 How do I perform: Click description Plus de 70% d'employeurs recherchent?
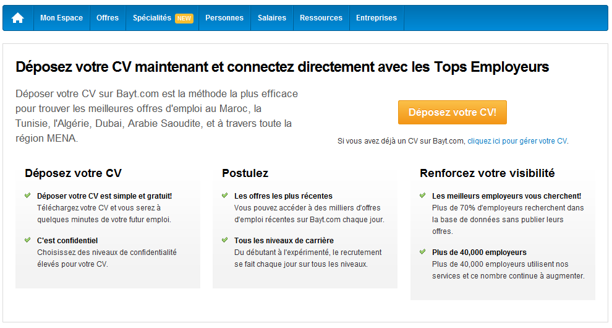[508, 220]
